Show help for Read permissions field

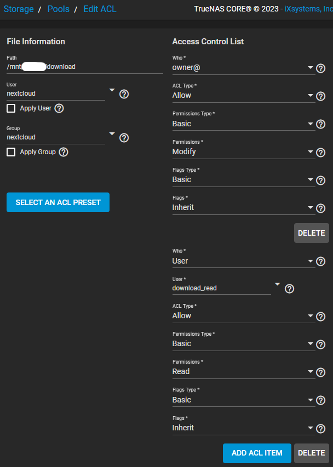coord(321,372)
